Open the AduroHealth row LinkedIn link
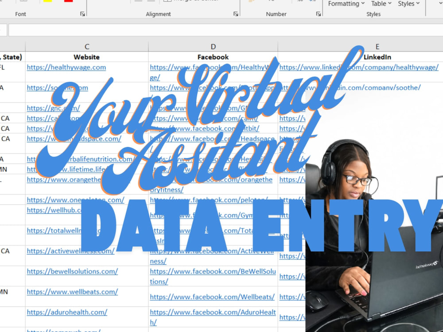Screen dimensions: 443x332 click(292, 317)
